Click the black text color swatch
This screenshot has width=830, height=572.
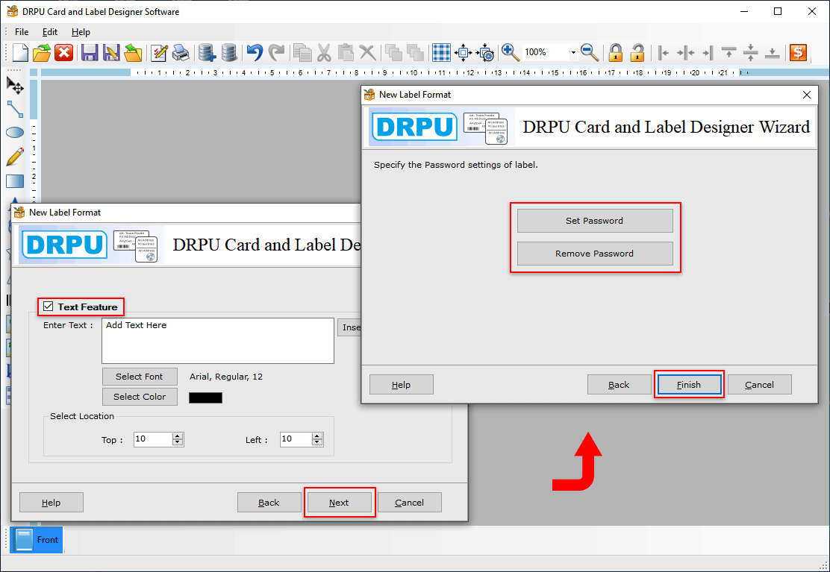point(205,397)
